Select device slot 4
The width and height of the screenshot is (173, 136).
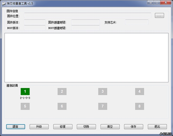[139, 92]
